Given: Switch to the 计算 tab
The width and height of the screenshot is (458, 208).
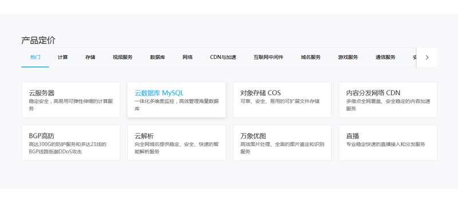Looking at the screenshot, I should pyautogui.click(x=63, y=57).
